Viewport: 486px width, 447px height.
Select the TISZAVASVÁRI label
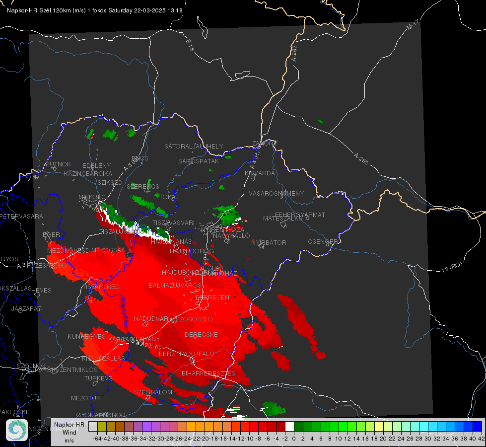(x=174, y=223)
